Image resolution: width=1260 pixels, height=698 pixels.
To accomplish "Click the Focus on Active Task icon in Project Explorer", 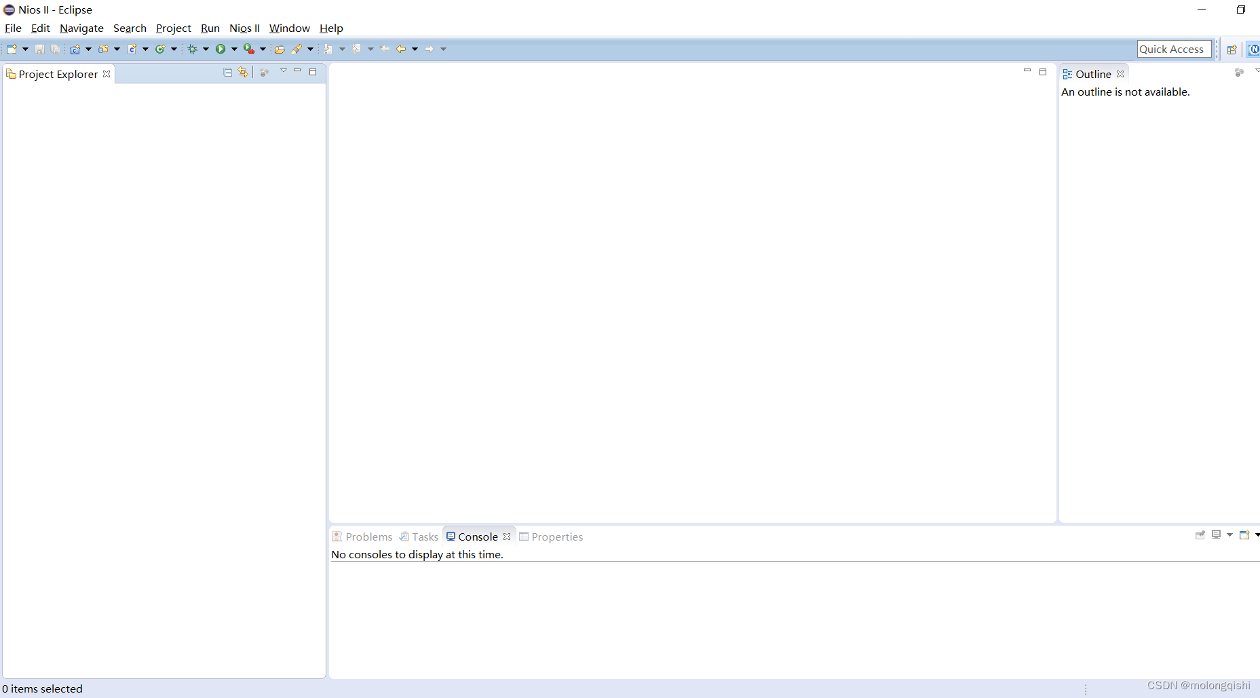I will pos(265,72).
